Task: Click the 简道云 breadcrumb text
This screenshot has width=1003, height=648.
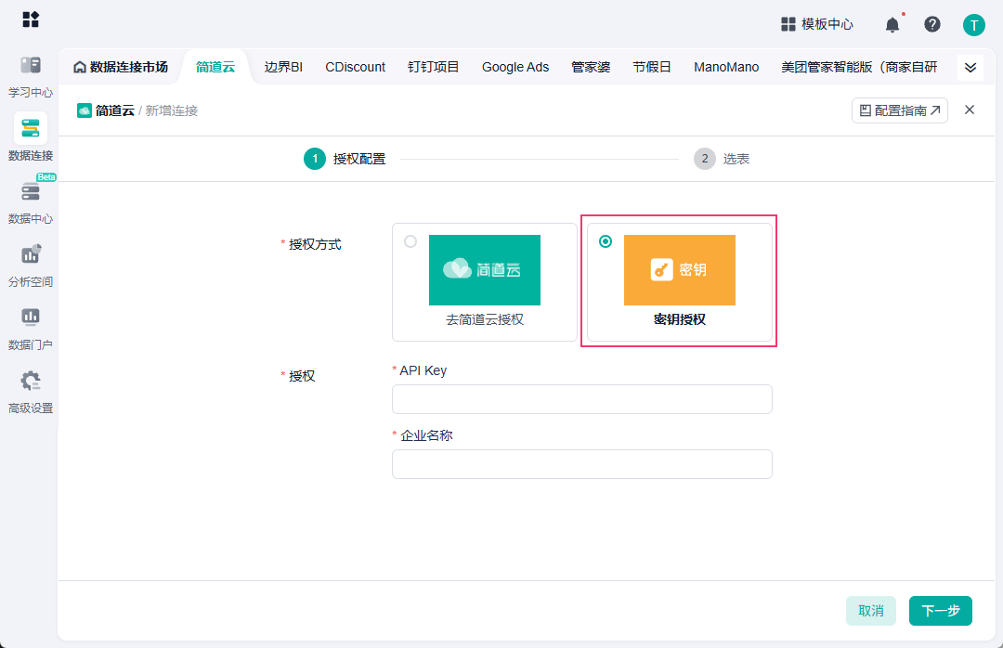Action: 115,110
